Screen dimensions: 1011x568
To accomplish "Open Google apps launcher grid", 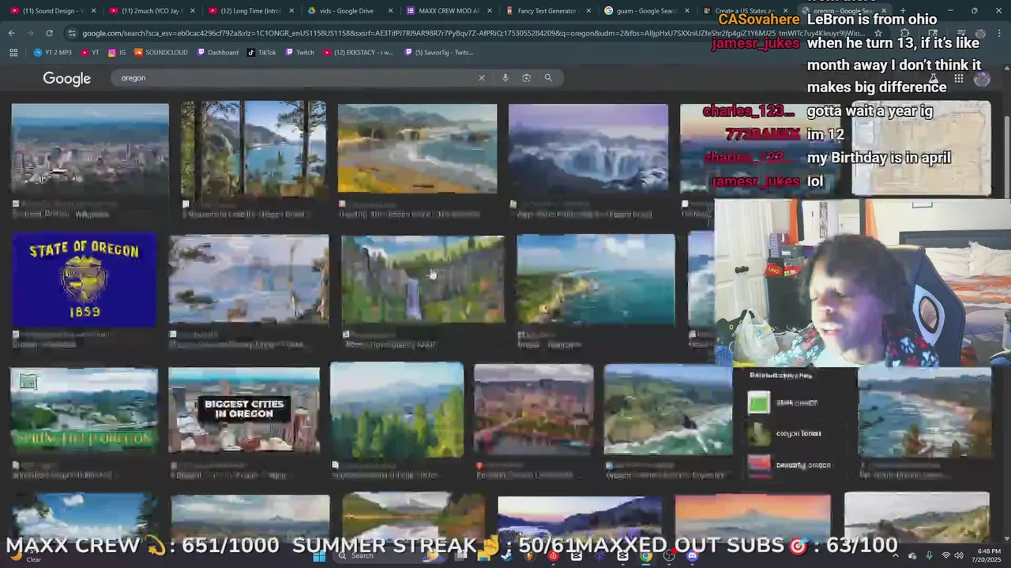I will 958,78.
